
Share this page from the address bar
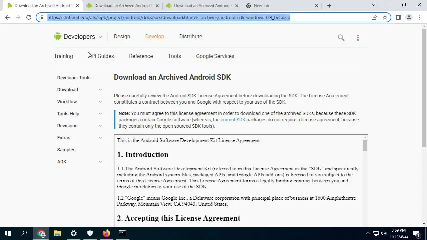[x=374, y=17]
